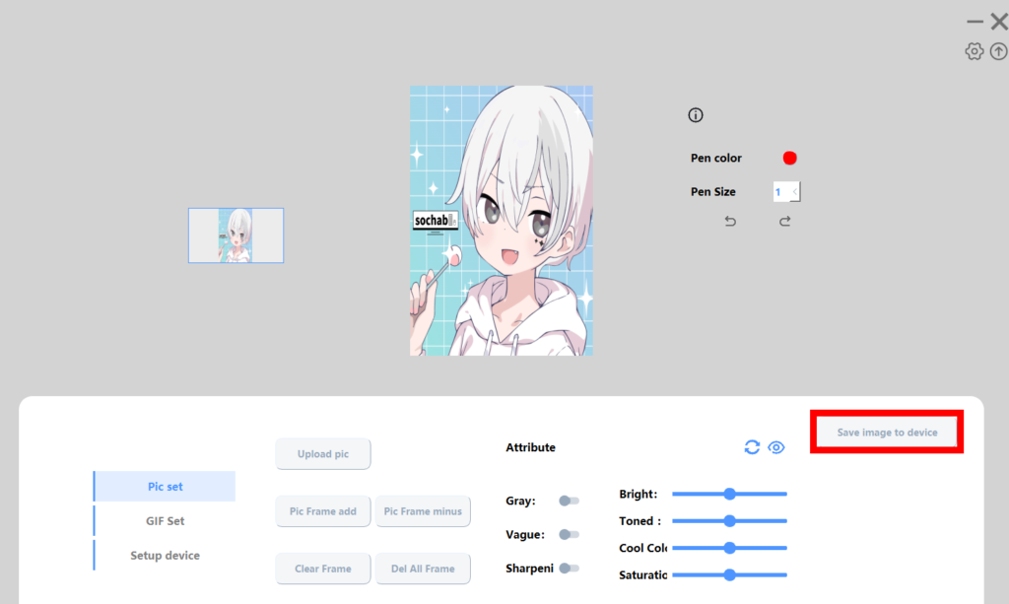Enable the Gray toggle switch
Viewport: 1009px width, 604px height.
pyautogui.click(x=569, y=501)
